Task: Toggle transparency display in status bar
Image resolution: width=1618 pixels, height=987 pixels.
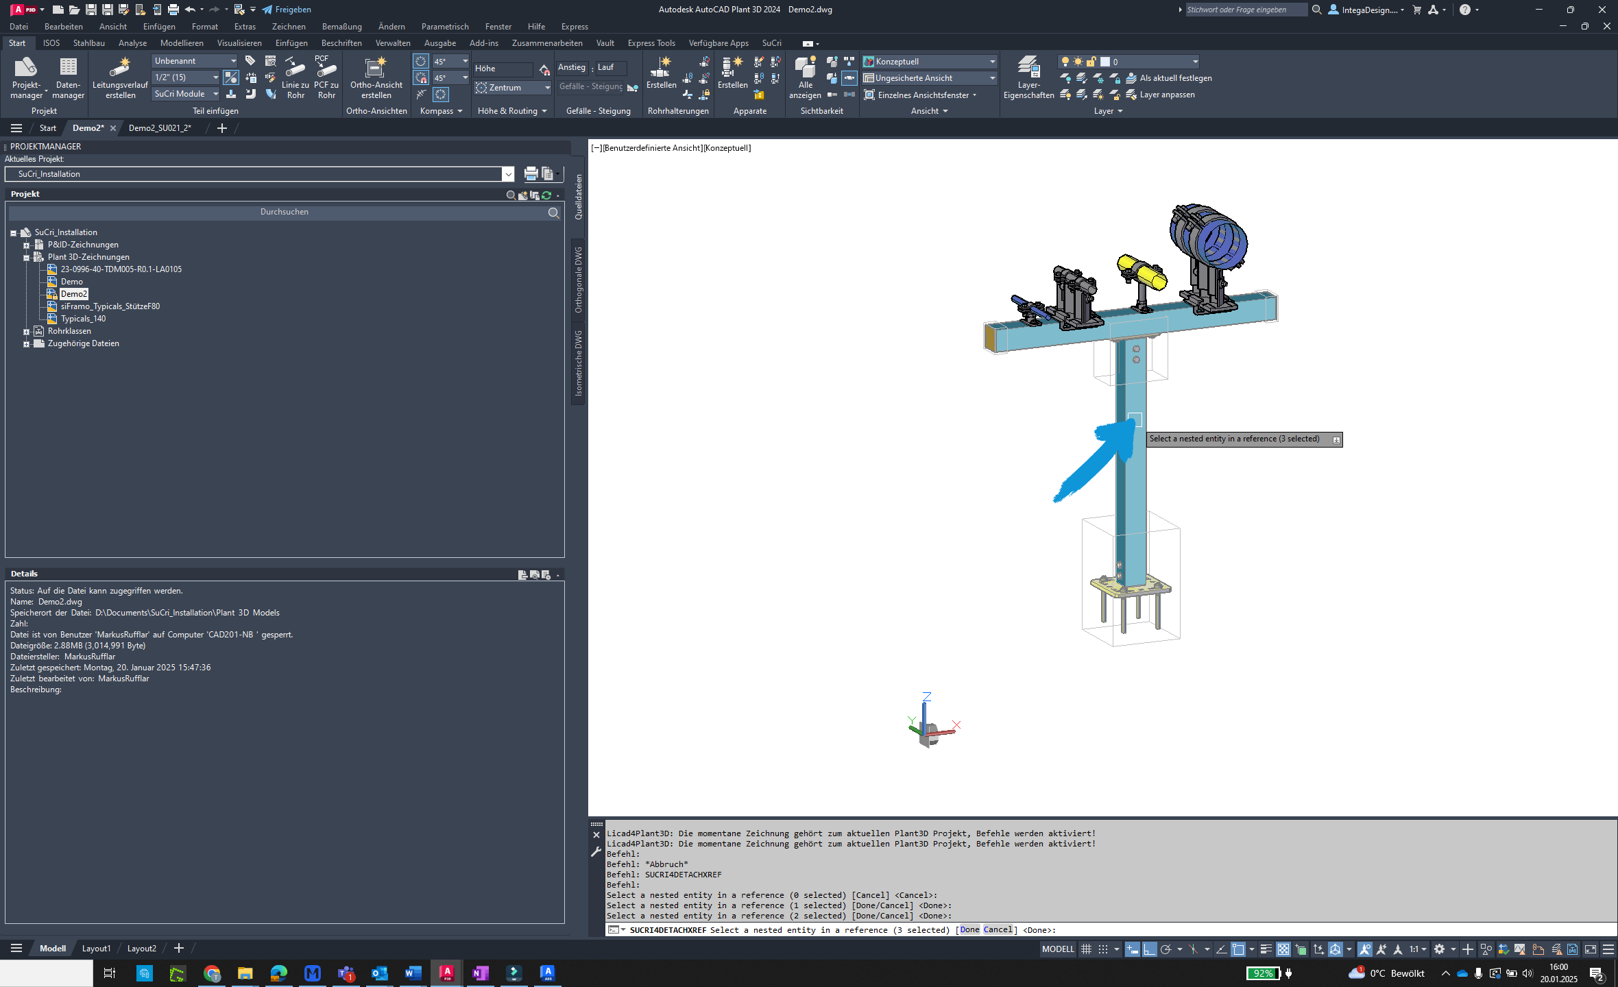Action: (x=1283, y=949)
